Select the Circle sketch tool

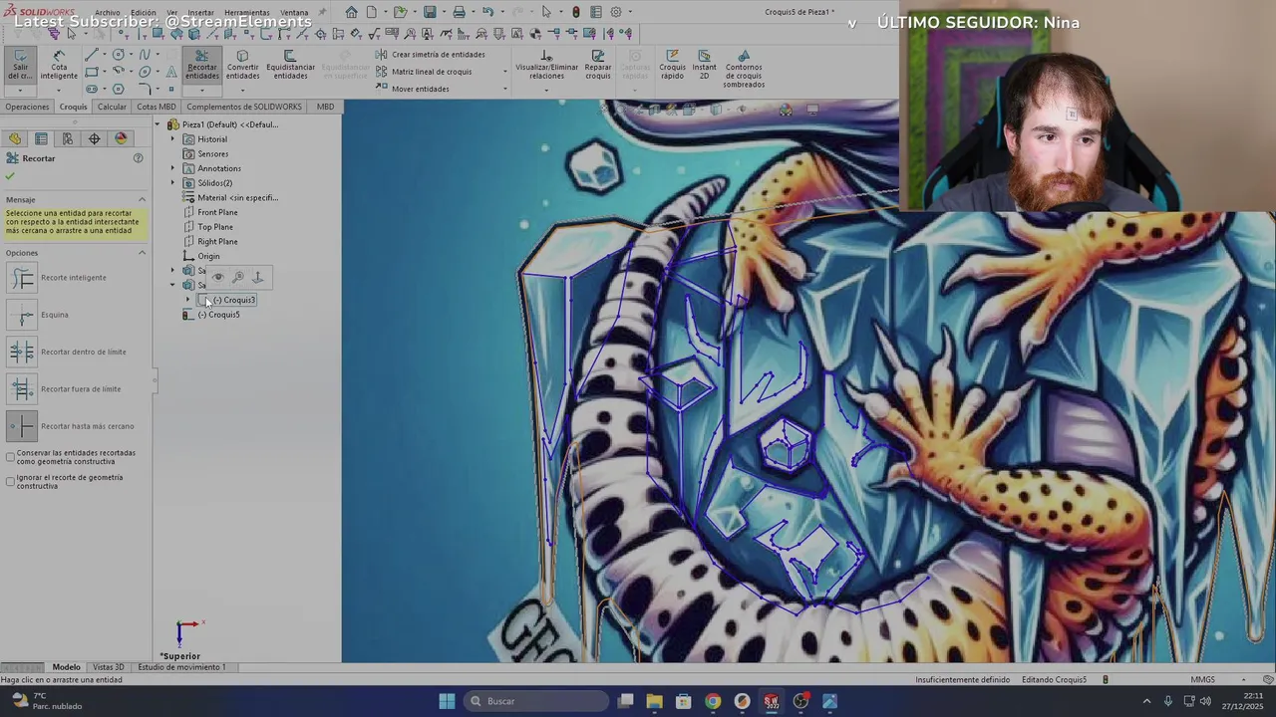[119, 55]
